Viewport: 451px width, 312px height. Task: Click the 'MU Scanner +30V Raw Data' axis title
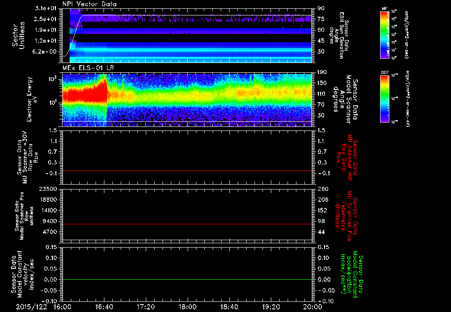click(x=27, y=157)
